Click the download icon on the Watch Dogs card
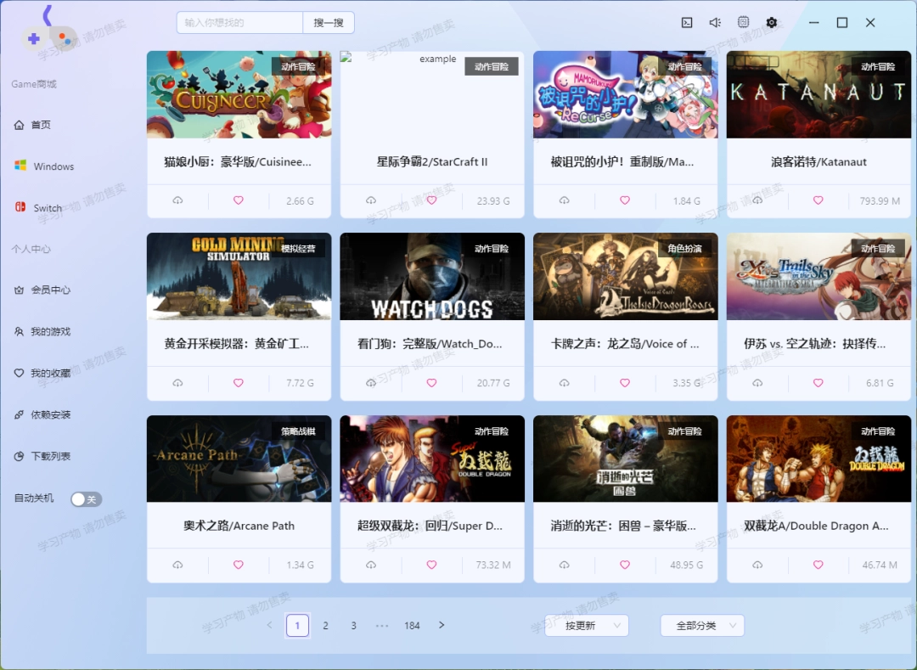This screenshot has height=670, width=917. [x=370, y=382]
